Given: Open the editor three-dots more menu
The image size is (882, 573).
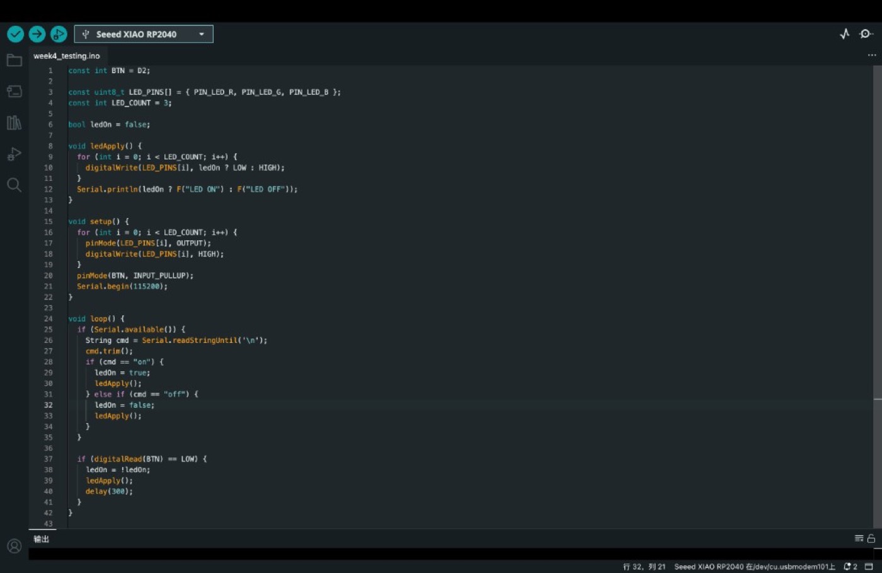Looking at the screenshot, I should pyautogui.click(x=872, y=55).
